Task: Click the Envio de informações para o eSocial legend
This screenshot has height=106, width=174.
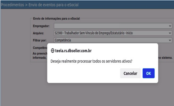Action: (x=56, y=19)
